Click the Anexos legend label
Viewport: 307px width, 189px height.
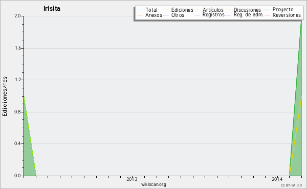point(153,15)
